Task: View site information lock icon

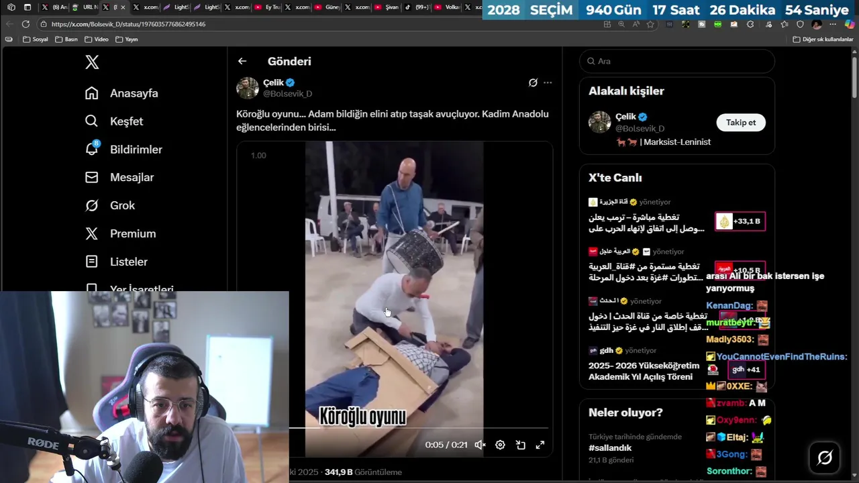Action: [43, 24]
